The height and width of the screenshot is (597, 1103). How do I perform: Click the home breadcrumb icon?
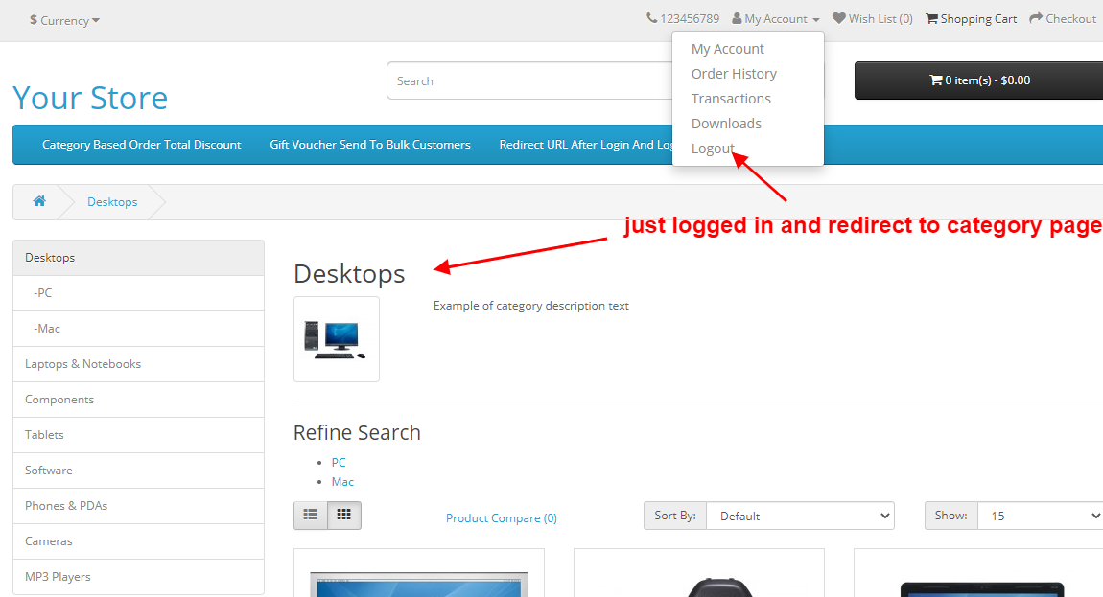pyautogui.click(x=39, y=201)
